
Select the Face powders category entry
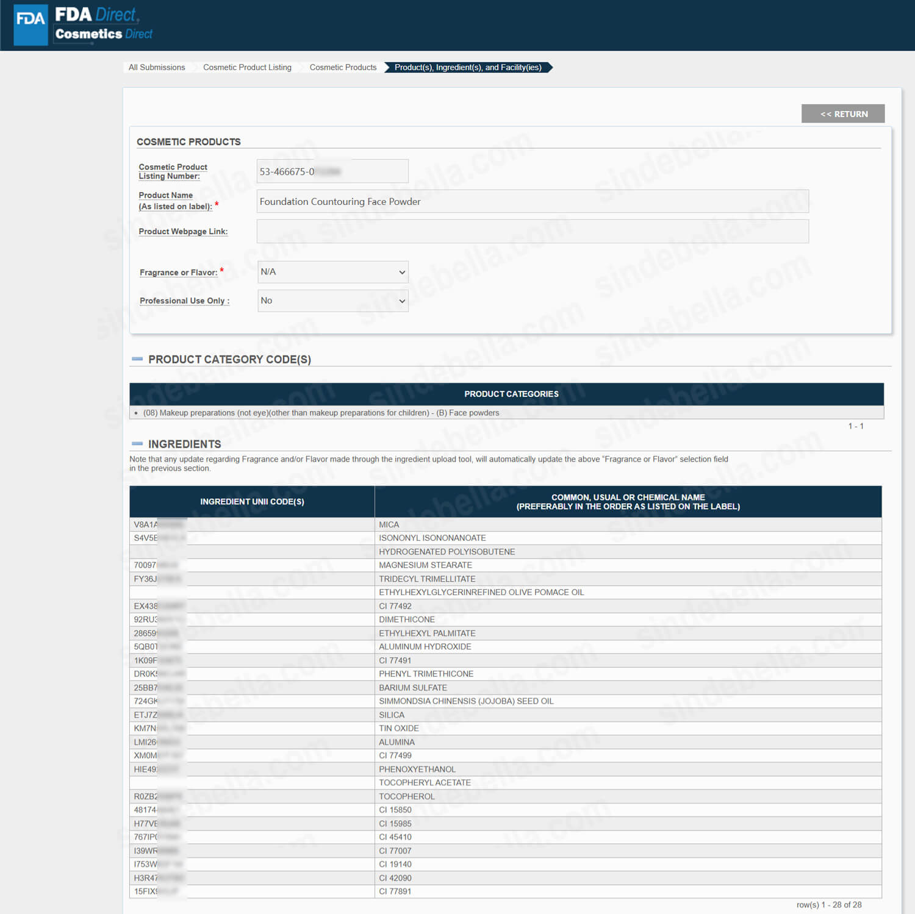coord(321,413)
